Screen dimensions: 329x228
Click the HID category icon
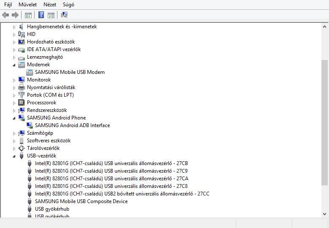coord(22,34)
